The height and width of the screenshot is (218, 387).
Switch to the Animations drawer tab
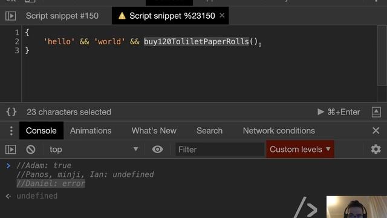tap(91, 131)
